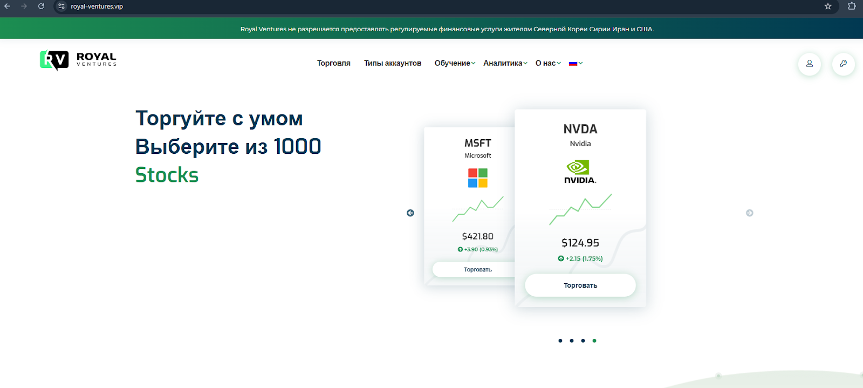Click the Nvidia company name label
This screenshot has height=388, width=863.
point(580,144)
